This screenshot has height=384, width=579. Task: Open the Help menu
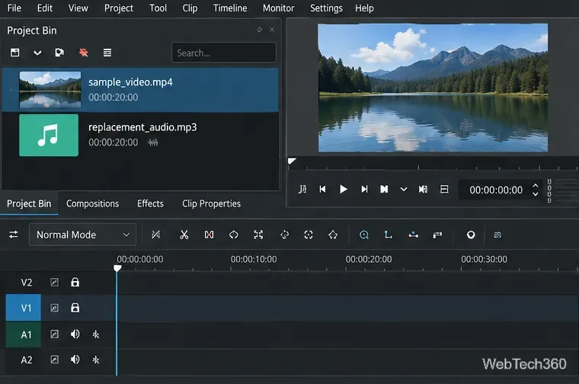pyautogui.click(x=364, y=8)
